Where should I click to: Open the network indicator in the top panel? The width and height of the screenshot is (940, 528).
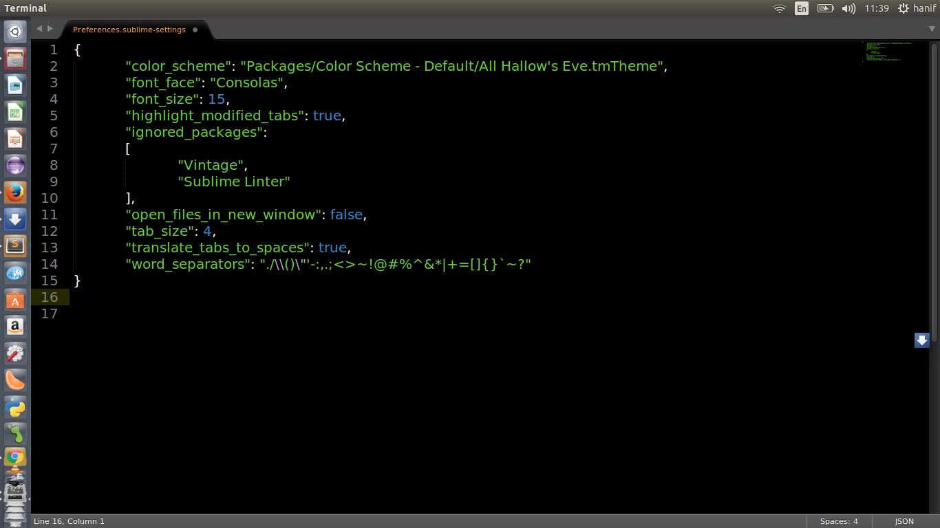coord(779,8)
